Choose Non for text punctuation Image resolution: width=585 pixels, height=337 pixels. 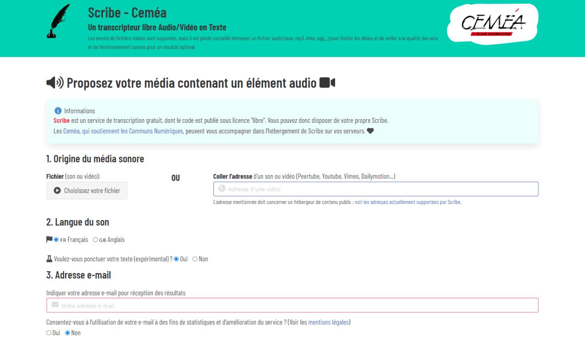(195, 259)
